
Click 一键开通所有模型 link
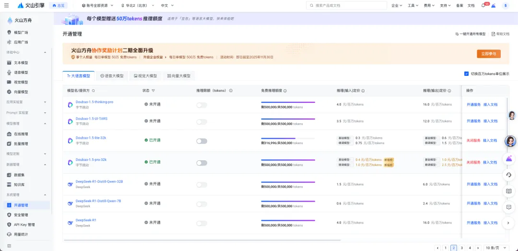471,34
